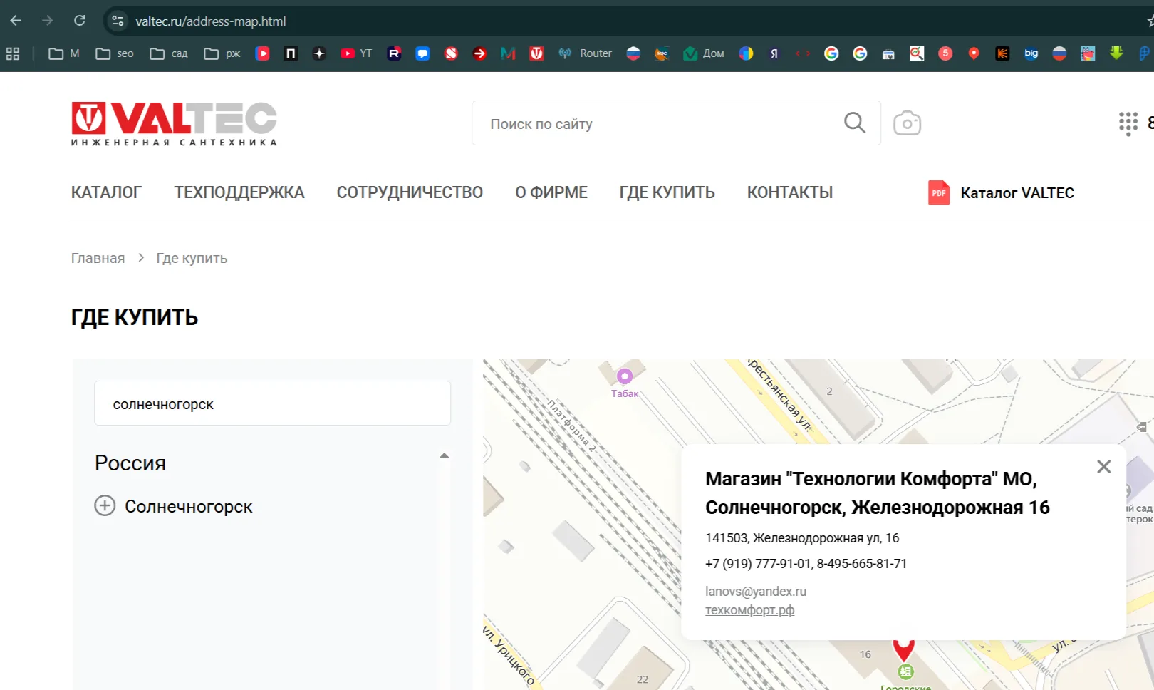Click the VALTEC logo
Image resolution: width=1154 pixels, height=690 pixels.
174,123
